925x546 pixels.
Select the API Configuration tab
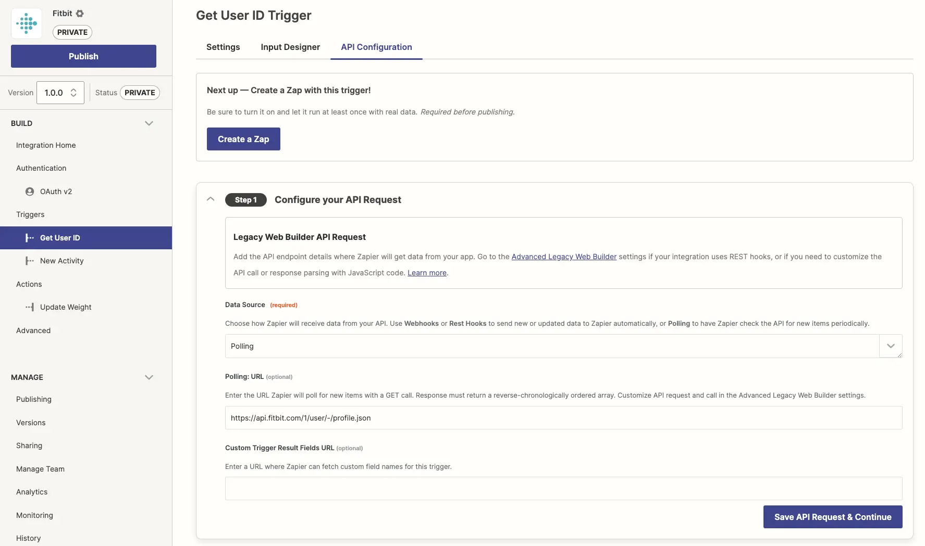(376, 47)
